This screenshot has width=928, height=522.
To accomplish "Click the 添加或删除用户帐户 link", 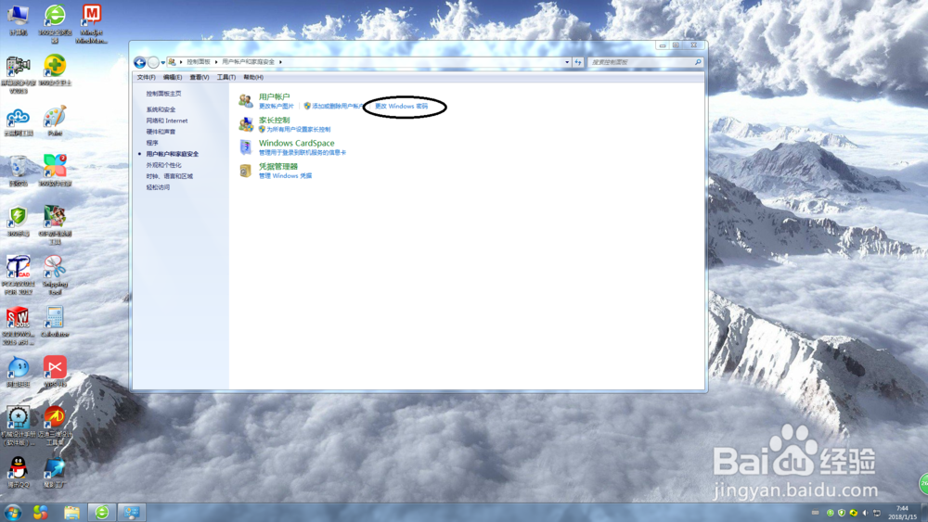I will click(x=338, y=107).
